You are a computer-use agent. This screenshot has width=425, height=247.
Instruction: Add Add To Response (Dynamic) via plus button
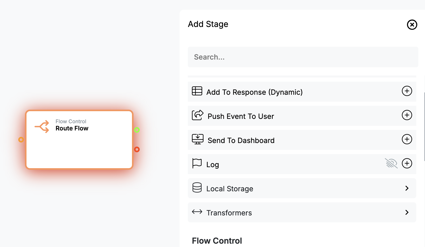tap(407, 91)
